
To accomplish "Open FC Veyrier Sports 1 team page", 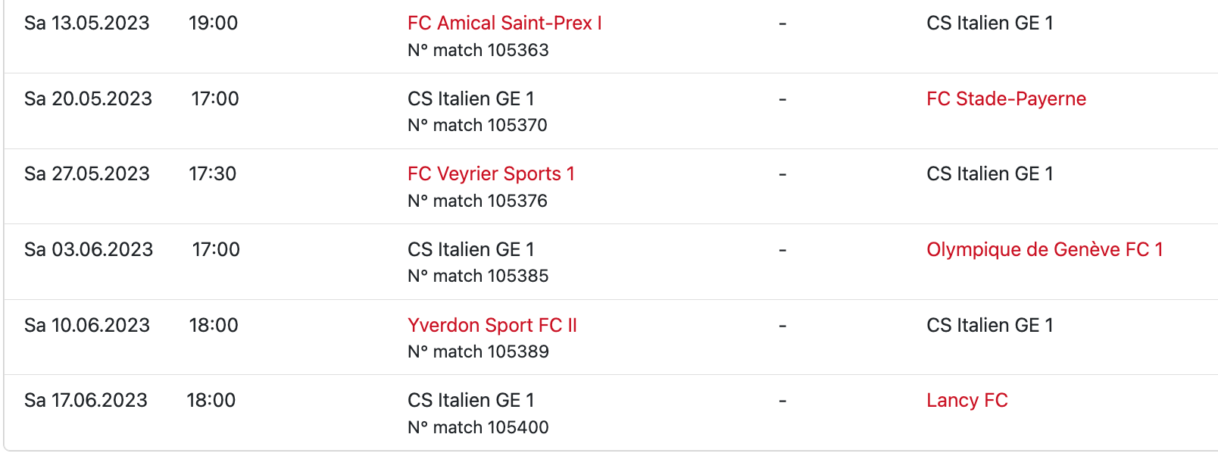I will (491, 174).
